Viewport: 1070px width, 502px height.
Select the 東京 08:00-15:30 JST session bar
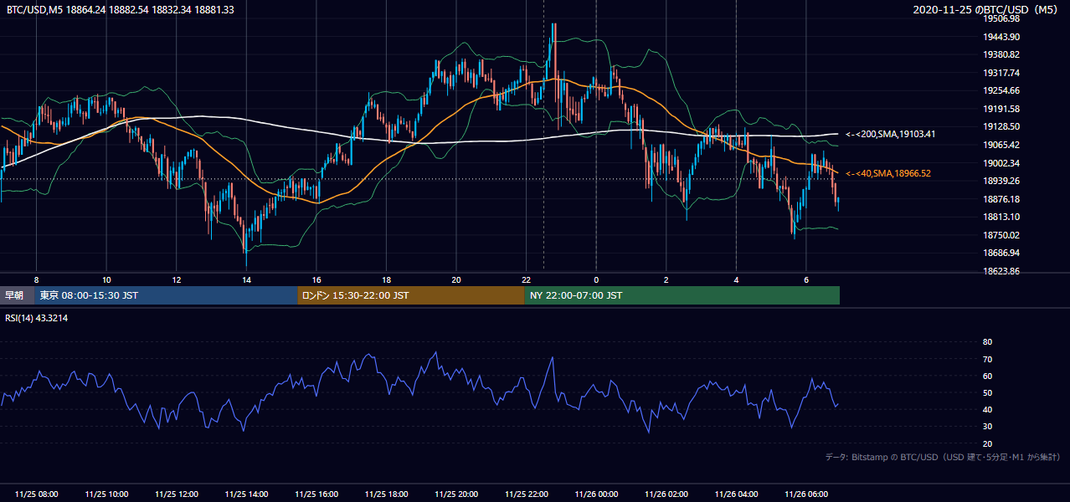166,295
